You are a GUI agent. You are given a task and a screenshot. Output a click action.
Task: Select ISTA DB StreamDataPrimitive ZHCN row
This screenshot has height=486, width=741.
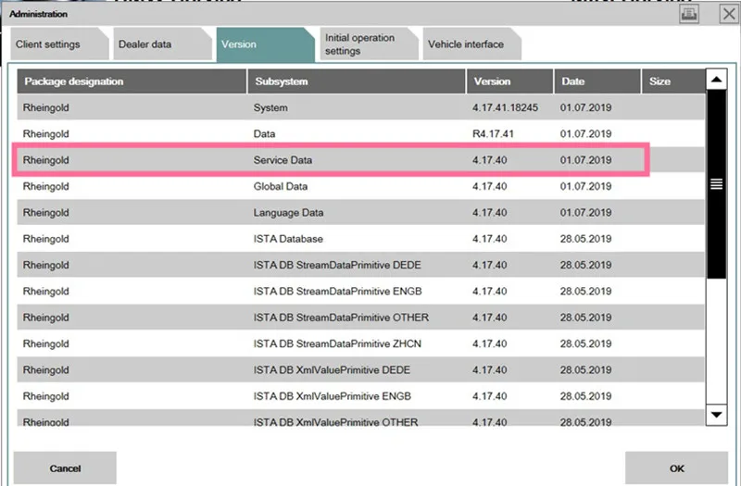[360, 343]
